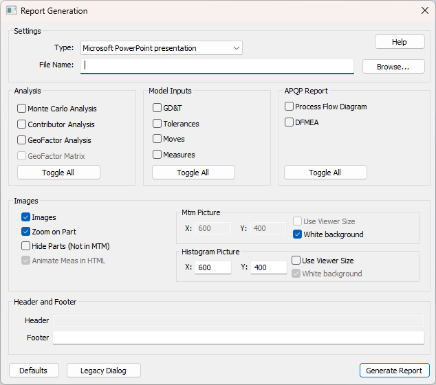Click Browse to choose a file

pos(393,67)
